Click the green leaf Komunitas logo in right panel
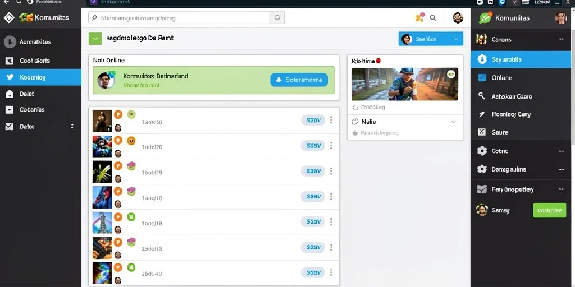Image resolution: width=575 pixels, height=287 pixels. point(485,18)
